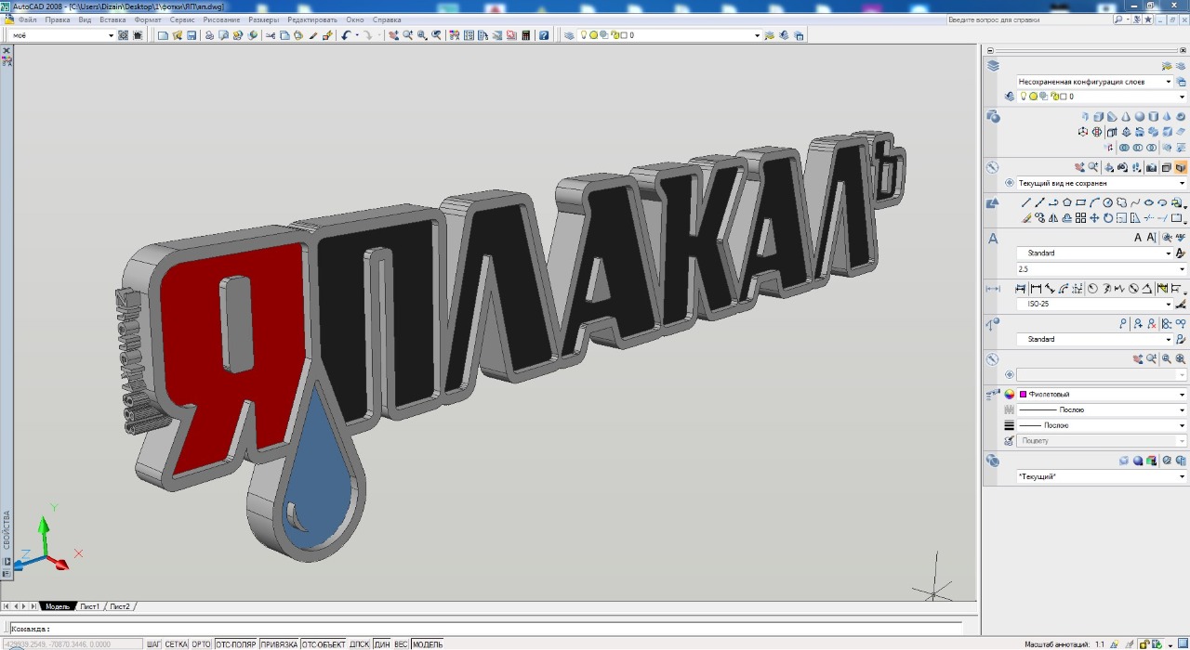Open the lineweight Послою dropdown
Screen dimensions: 1190x650
(1103, 425)
